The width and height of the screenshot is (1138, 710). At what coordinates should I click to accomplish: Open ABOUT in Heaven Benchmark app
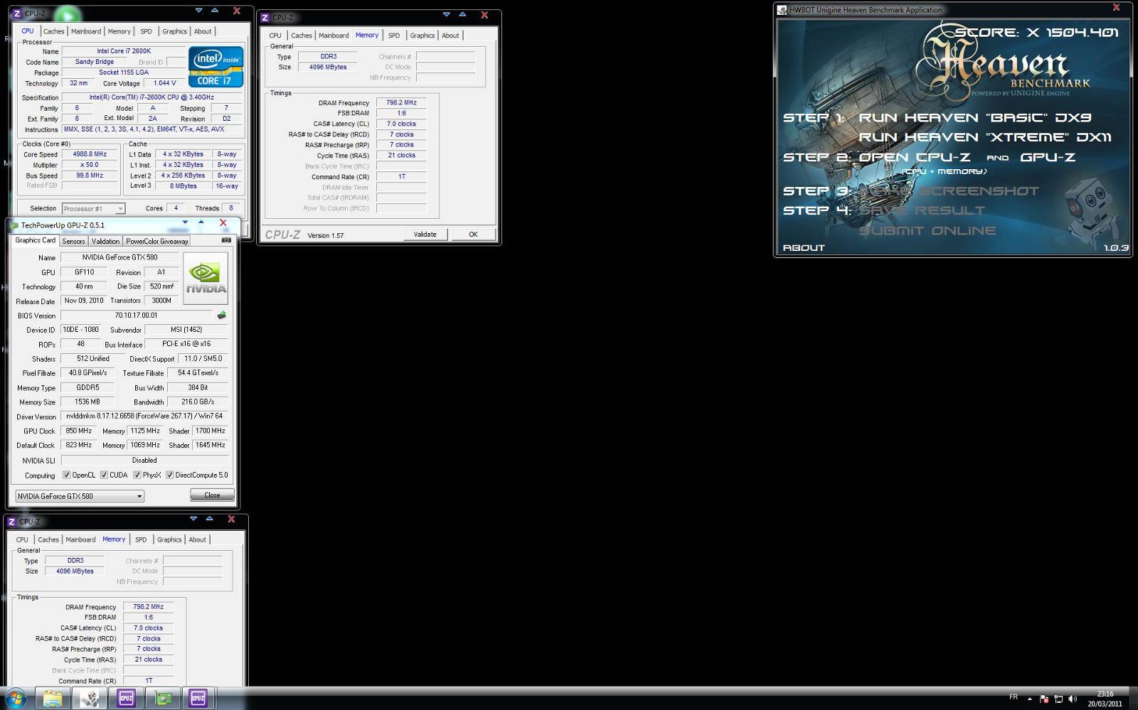click(x=804, y=247)
